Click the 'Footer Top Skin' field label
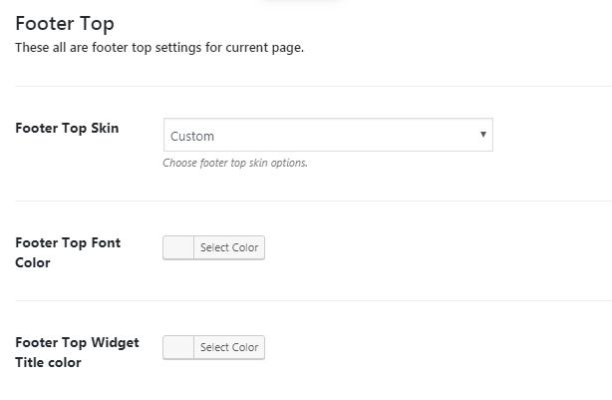This screenshot has width=612, height=400. pos(67,128)
